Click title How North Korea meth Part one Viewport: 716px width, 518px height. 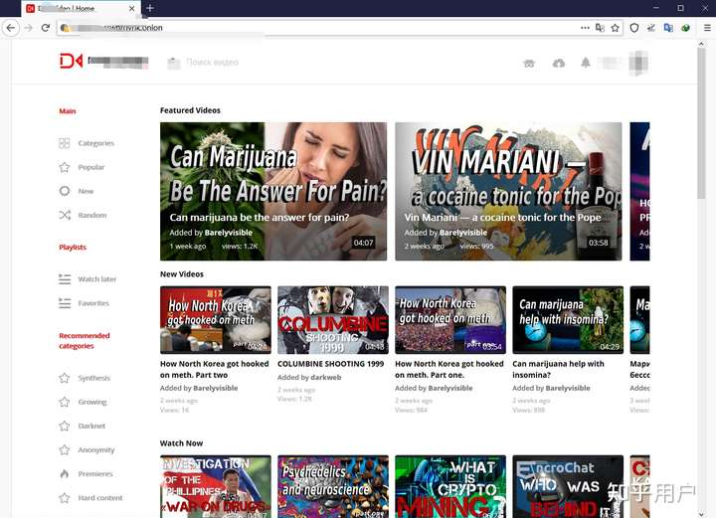pos(449,369)
